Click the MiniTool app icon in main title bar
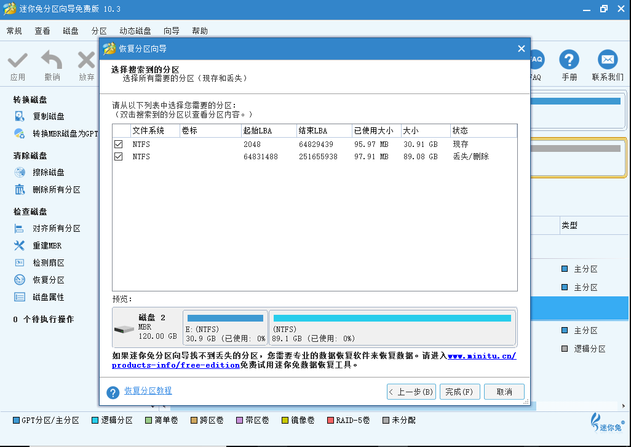 coord(9,9)
